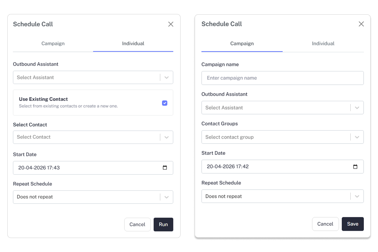Open calendar picker in Campaign Start Date

point(355,167)
